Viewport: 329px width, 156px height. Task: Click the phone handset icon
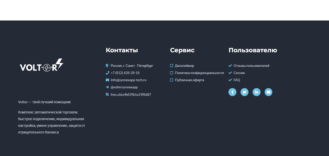point(107,73)
